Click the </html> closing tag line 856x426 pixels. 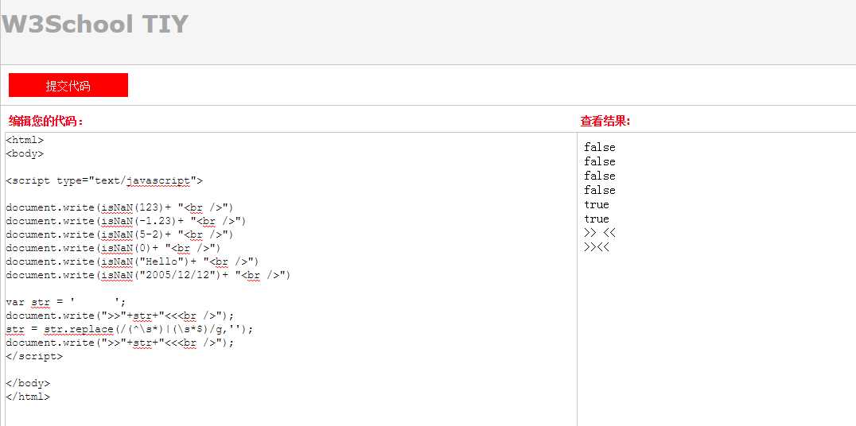click(x=29, y=397)
